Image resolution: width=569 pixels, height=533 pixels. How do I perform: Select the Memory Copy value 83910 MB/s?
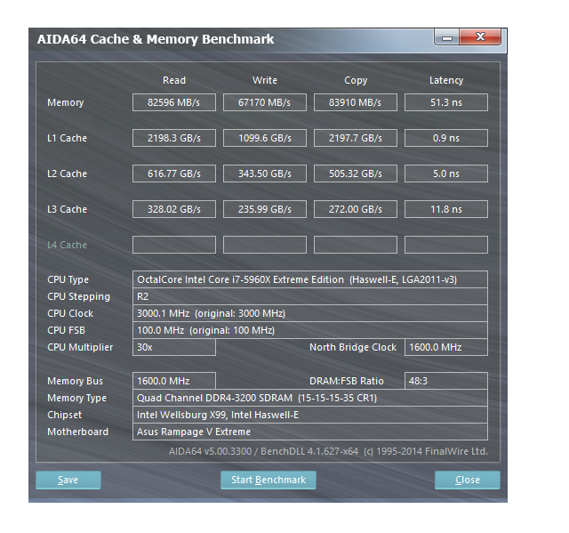(356, 102)
